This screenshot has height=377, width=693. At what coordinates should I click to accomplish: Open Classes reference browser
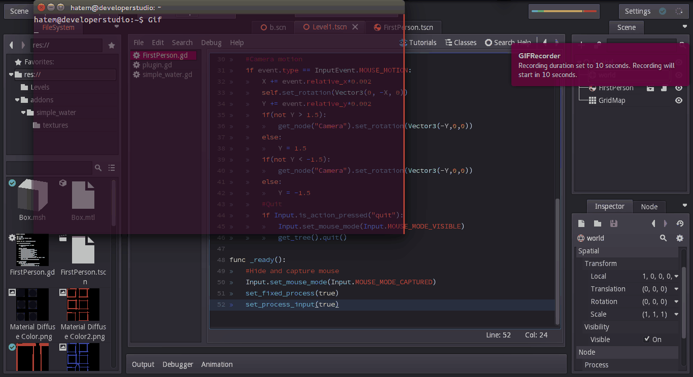click(x=461, y=43)
